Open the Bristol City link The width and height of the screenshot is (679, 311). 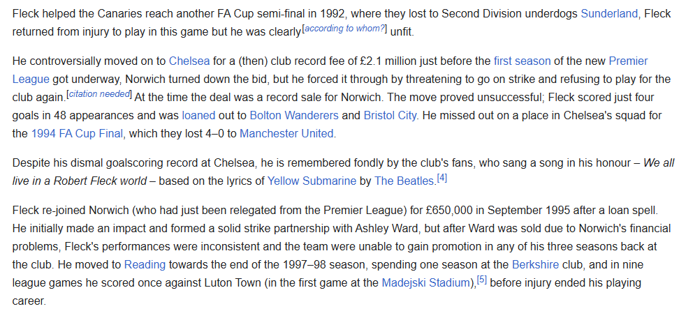pyautogui.click(x=390, y=116)
